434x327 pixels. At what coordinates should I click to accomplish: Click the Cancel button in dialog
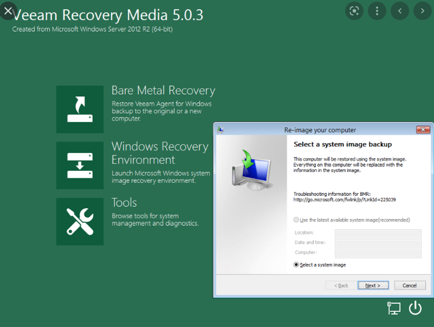click(x=410, y=285)
